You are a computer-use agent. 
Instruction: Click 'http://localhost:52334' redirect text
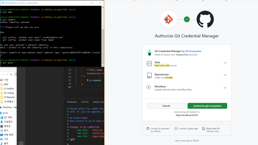187,115
